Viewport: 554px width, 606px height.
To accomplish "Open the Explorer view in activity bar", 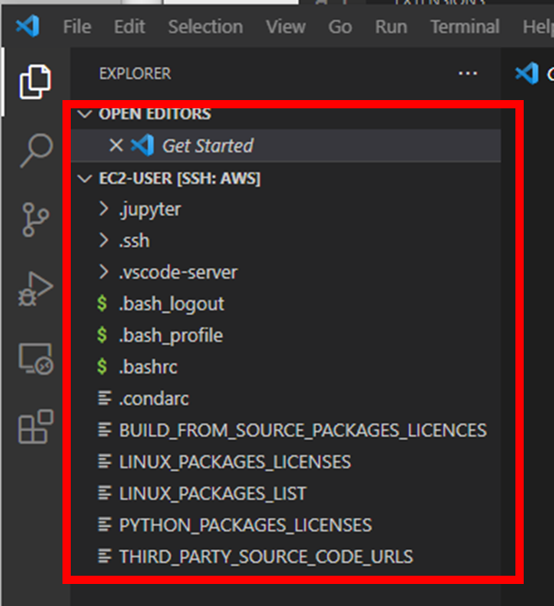I will [x=35, y=82].
